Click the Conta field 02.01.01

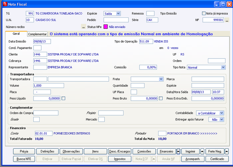tap(44, 134)
